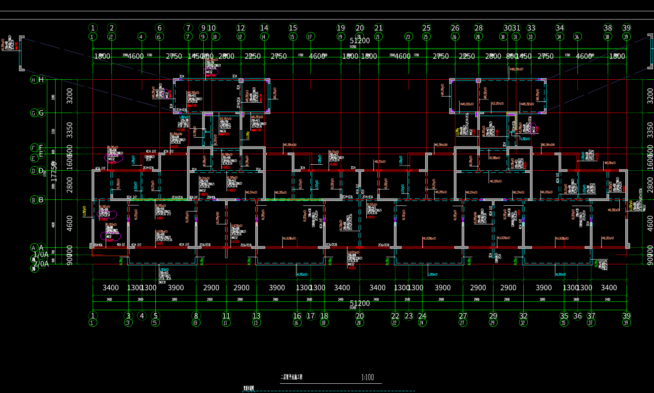Select the large 3350 dimension on the left side
The height and width of the screenshot is (393, 654).
click(70, 130)
